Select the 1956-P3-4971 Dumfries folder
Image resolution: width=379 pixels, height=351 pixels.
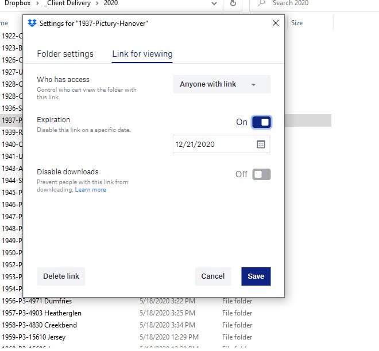click(37, 301)
